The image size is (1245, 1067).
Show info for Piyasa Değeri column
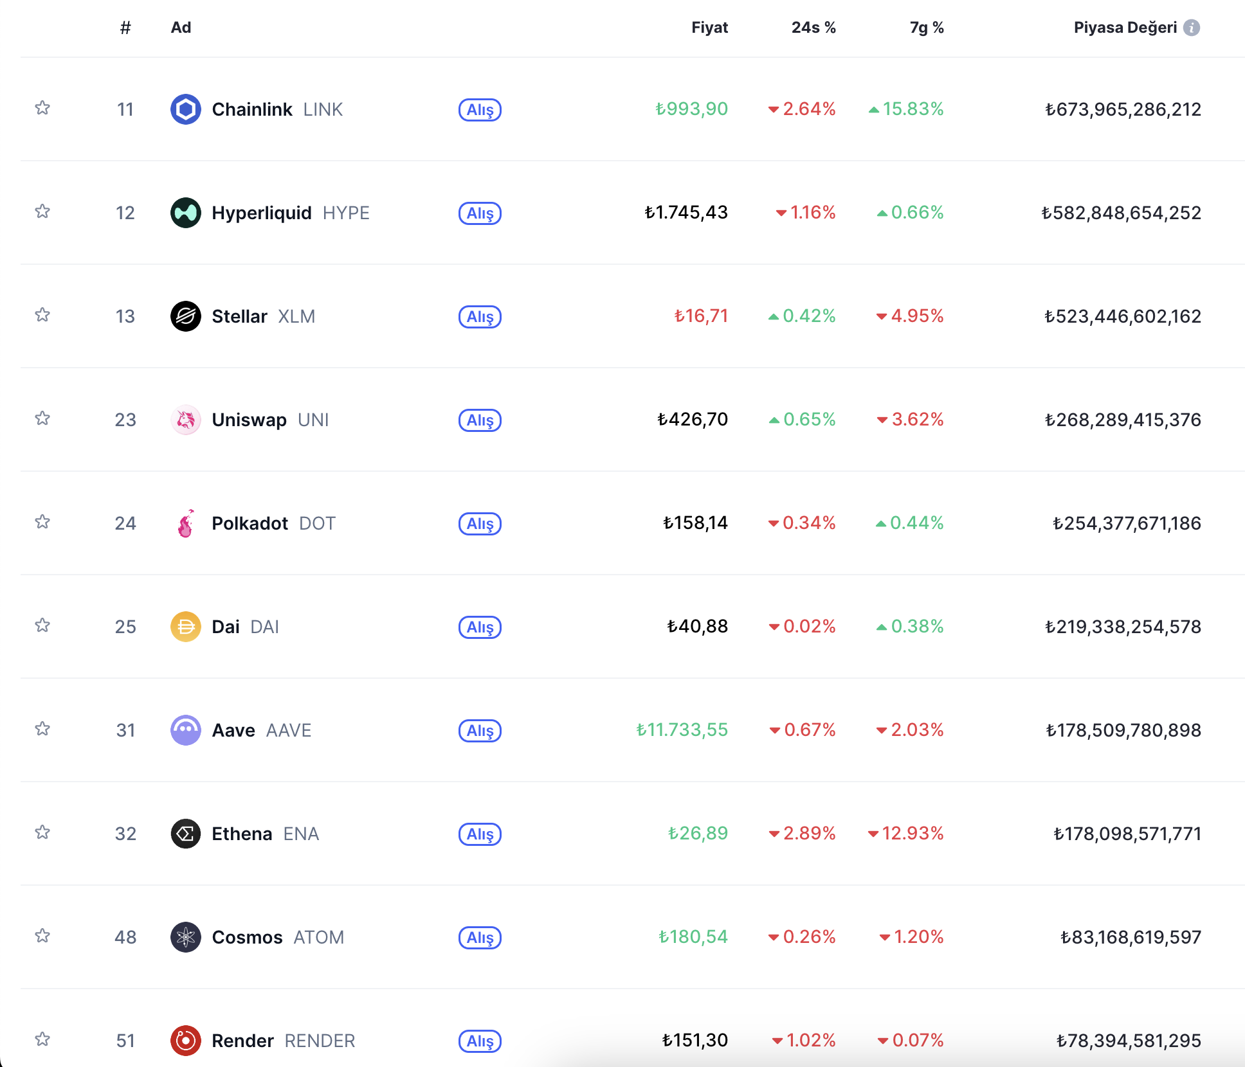pyautogui.click(x=1192, y=28)
